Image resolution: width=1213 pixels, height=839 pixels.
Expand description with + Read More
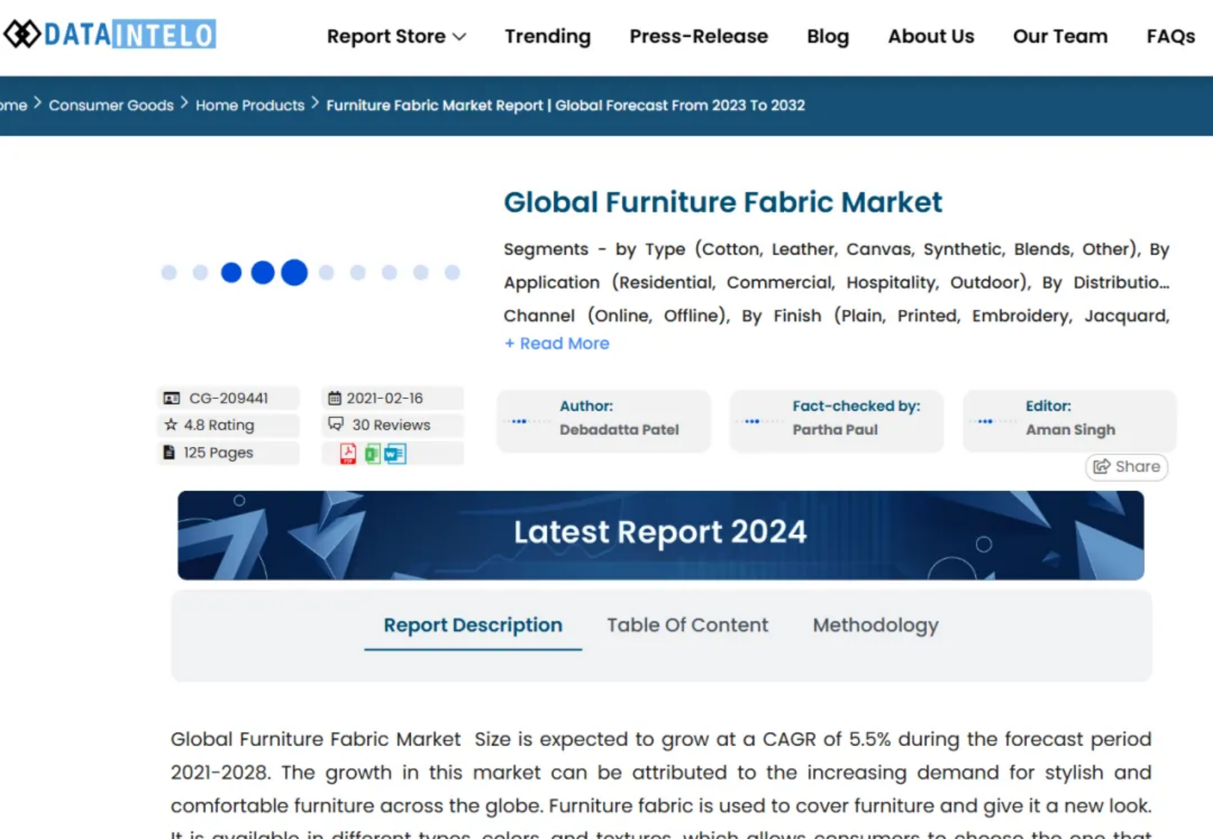coord(556,344)
